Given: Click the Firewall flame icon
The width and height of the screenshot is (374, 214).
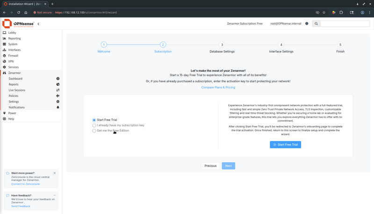Looking at the screenshot, I should coord(4,55).
